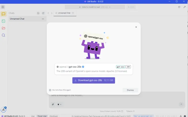The width and height of the screenshot is (188, 117).
Task: Open the wrench settings icon top right
Action: (x=184, y=7)
